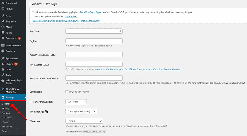Viewport: 247px width, 136px height.
Task: Focus the Tagline input field
Action: click(x=94, y=41)
